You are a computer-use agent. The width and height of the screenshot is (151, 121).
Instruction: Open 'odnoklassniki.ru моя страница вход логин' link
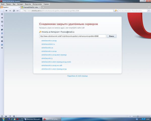click(x=56, y=62)
